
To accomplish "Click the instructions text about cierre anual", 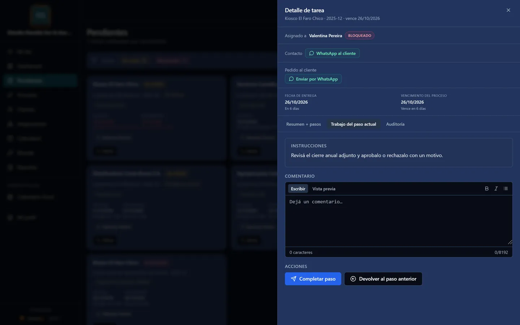I will click(x=367, y=155).
